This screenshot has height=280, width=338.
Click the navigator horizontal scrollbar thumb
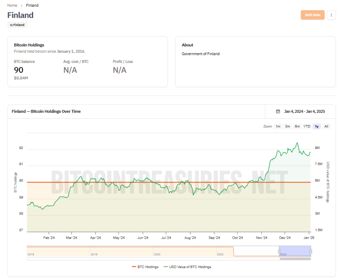[x=295, y=259]
